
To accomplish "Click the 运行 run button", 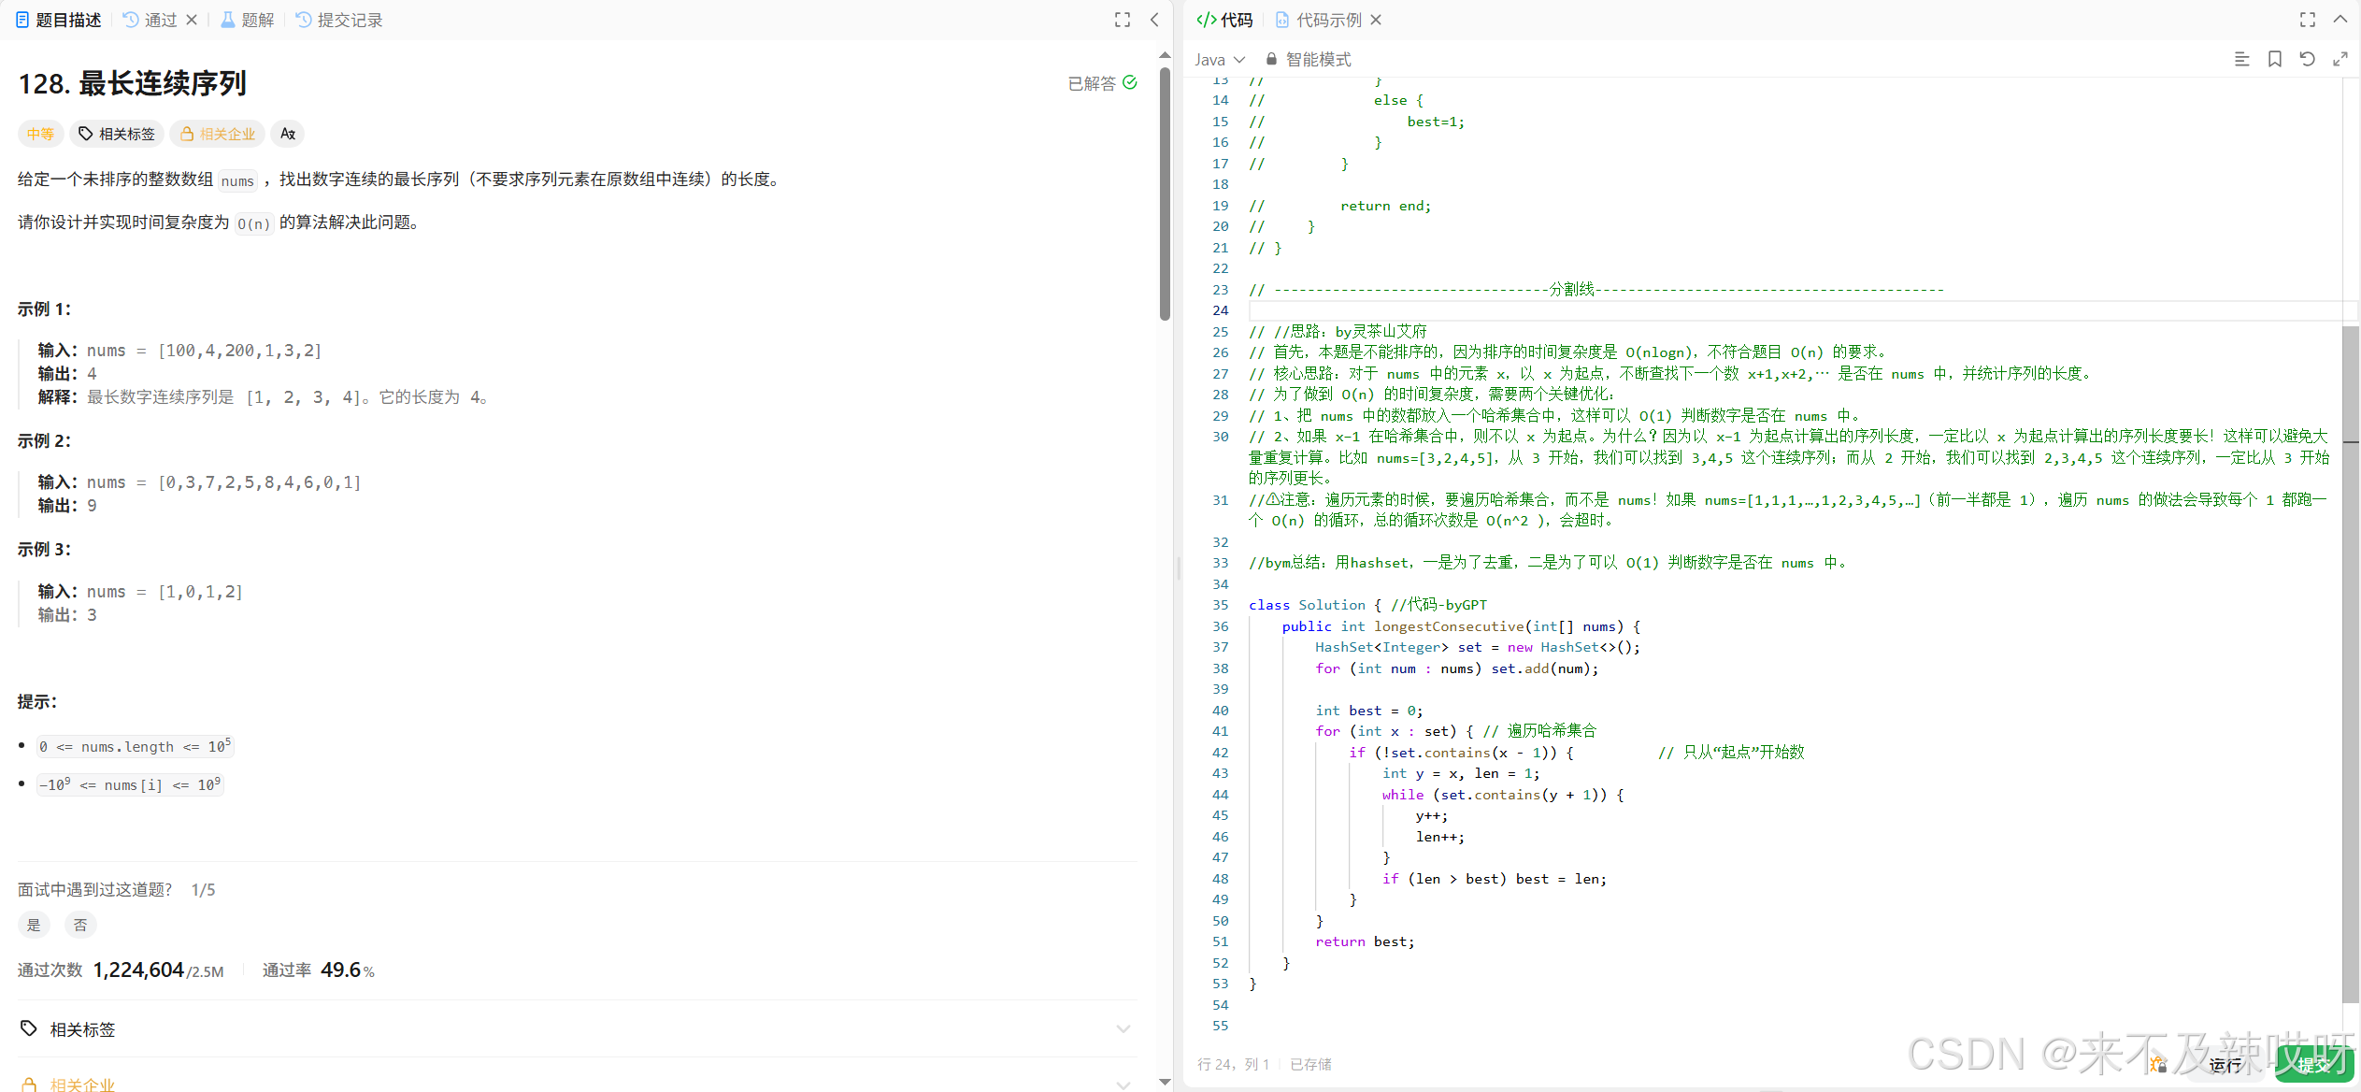I will (x=2225, y=1065).
